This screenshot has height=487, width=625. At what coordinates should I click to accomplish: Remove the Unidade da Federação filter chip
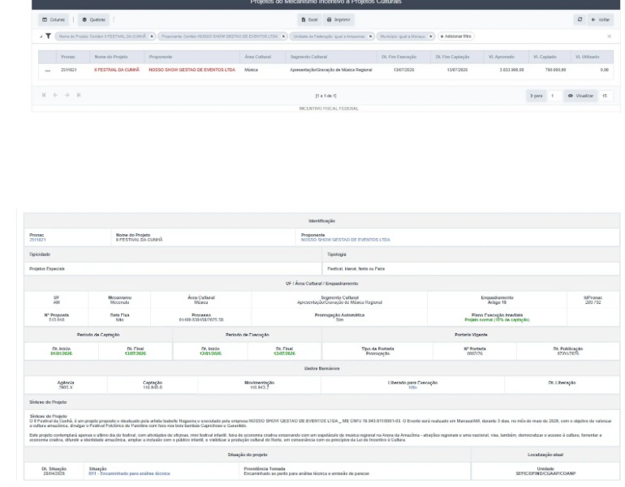coord(371,36)
